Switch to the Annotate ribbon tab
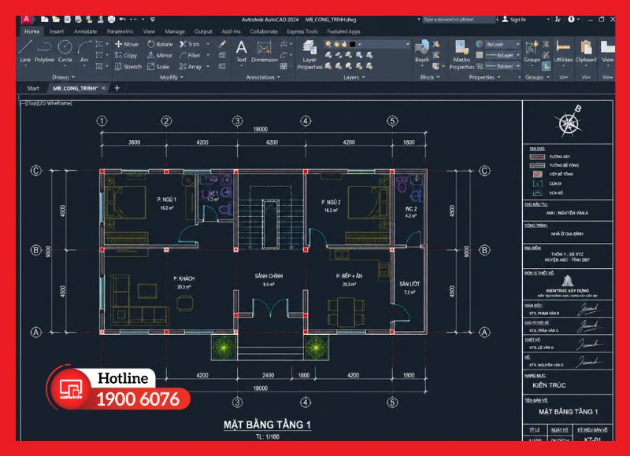630x456 pixels. tap(85, 31)
